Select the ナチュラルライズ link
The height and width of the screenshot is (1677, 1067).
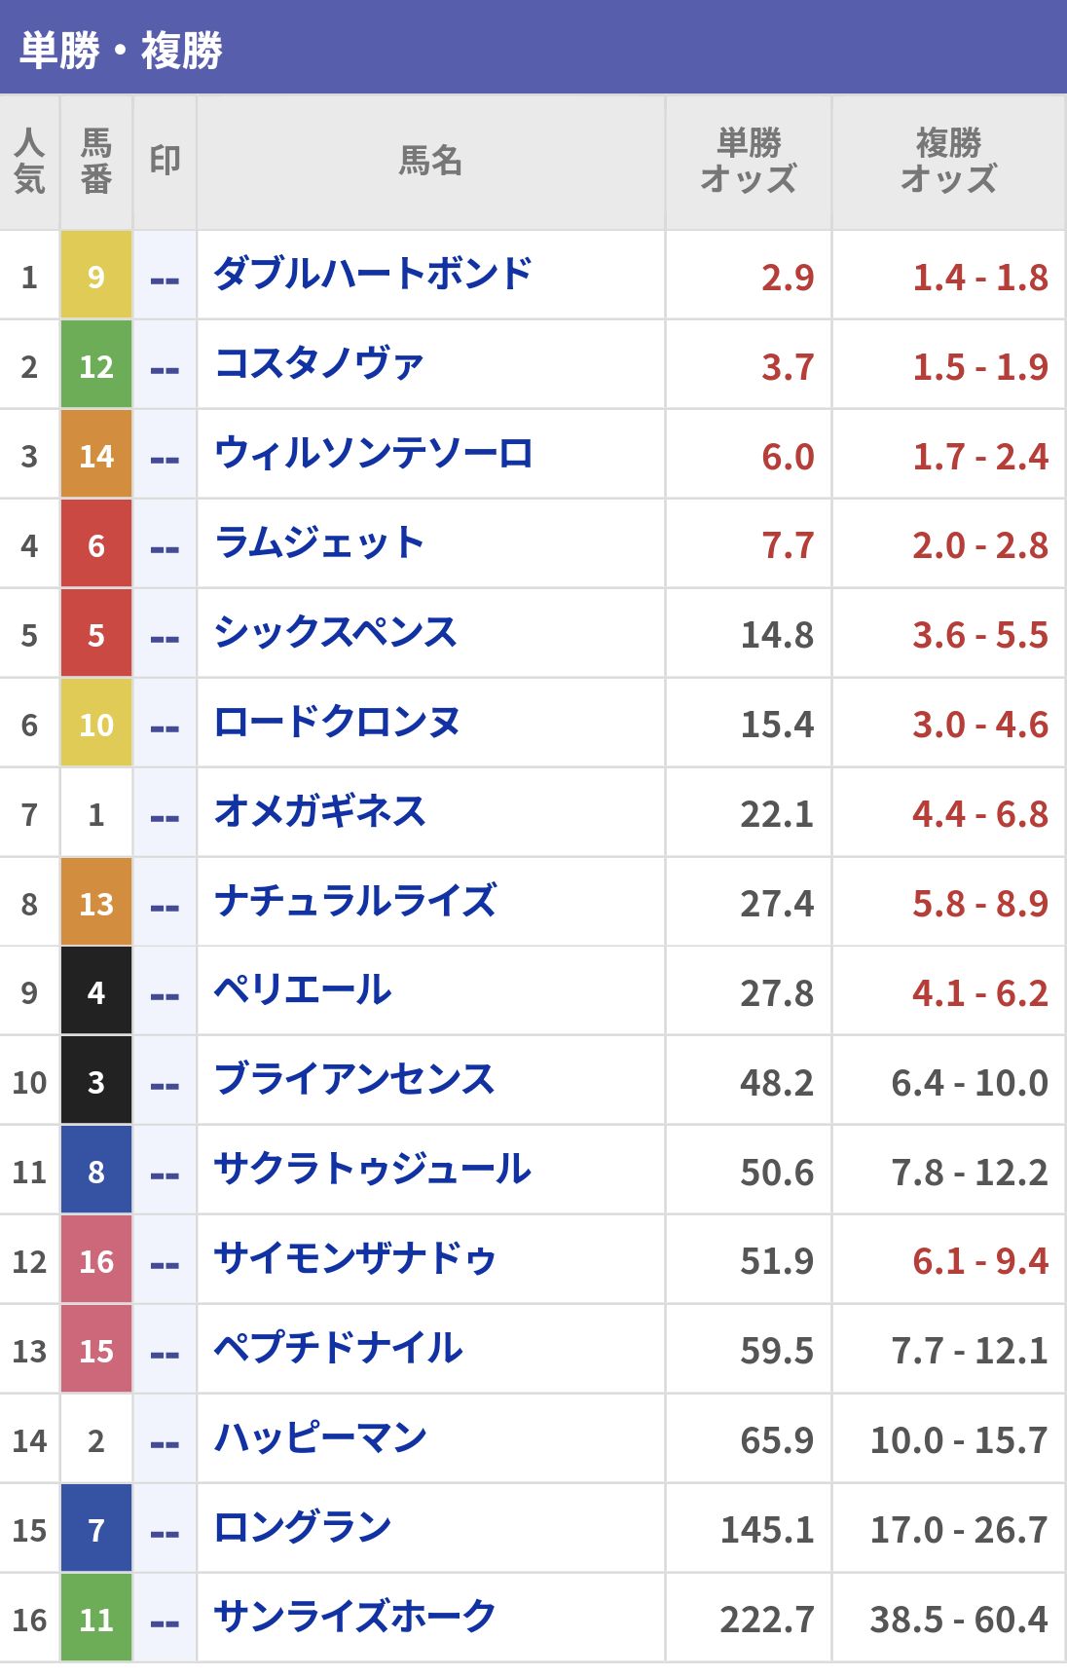tap(354, 903)
